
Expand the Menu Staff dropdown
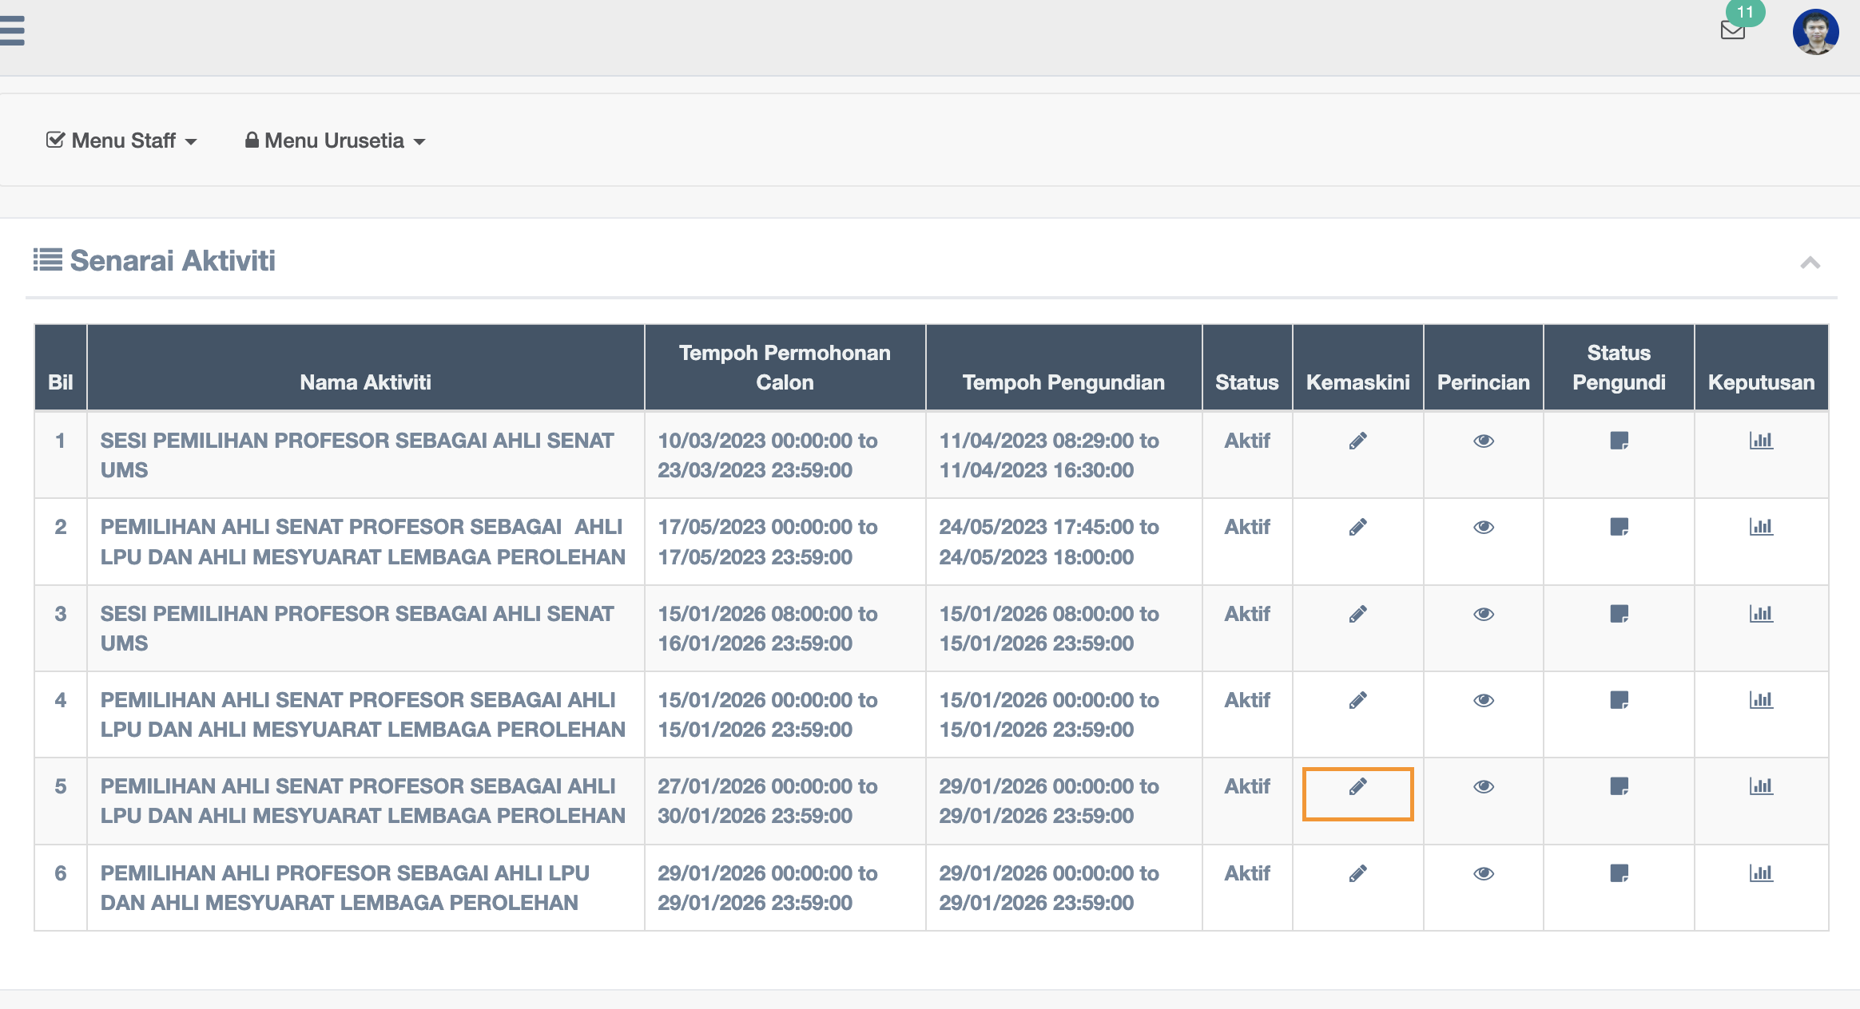click(122, 140)
